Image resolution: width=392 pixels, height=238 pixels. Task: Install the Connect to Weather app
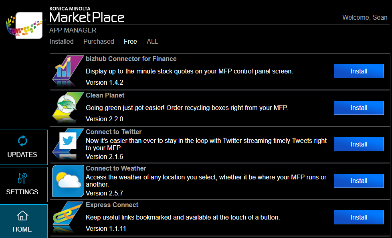coord(359,181)
